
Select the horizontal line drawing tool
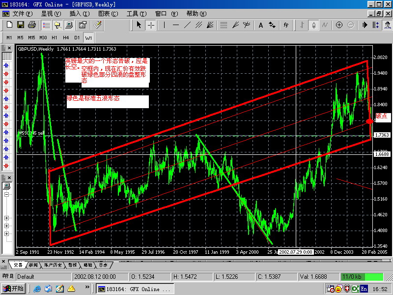pos(176,25)
